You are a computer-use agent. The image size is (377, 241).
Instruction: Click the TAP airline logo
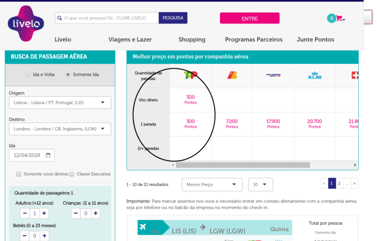pos(190,75)
